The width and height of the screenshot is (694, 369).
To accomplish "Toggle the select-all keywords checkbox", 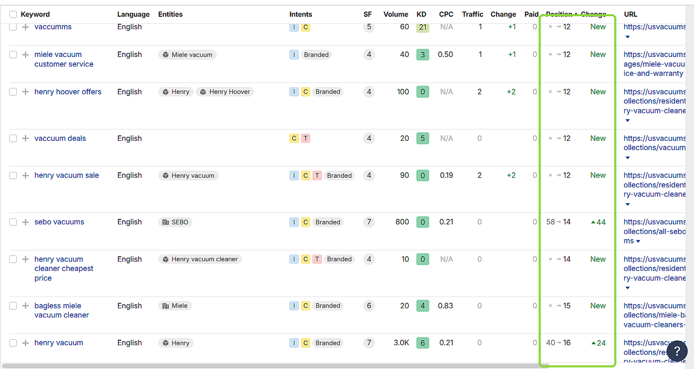I will click(13, 15).
